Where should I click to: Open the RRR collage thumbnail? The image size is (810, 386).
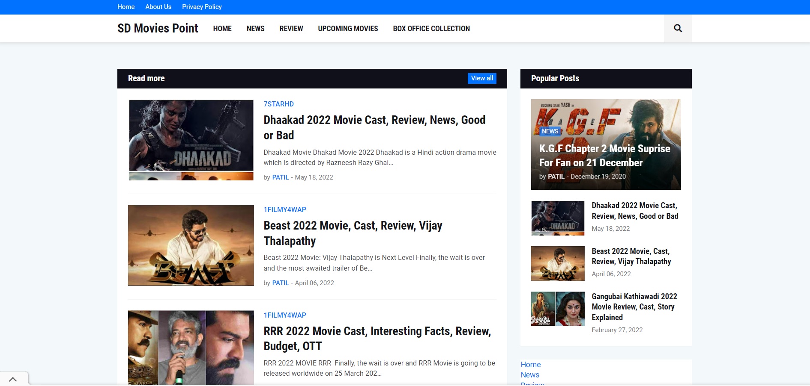[191, 348]
